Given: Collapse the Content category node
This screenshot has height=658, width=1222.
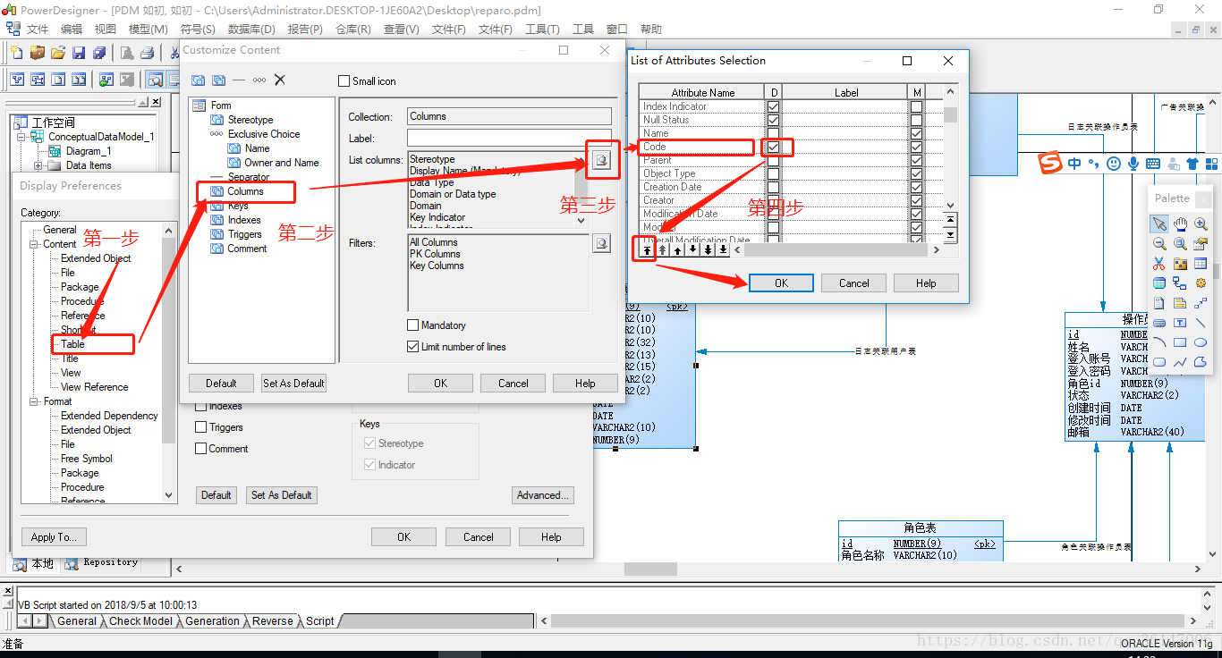Looking at the screenshot, I should point(35,244).
